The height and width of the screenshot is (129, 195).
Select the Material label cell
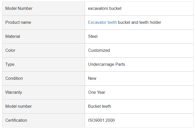click(x=43, y=37)
